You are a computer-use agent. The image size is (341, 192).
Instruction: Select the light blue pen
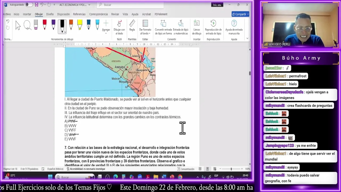[x=97, y=25]
